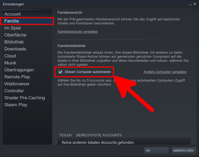The width and height of the screenshot is (199, 157).
Task: Open the Andere Computer verwalten link
Action: tap(165, 72)
